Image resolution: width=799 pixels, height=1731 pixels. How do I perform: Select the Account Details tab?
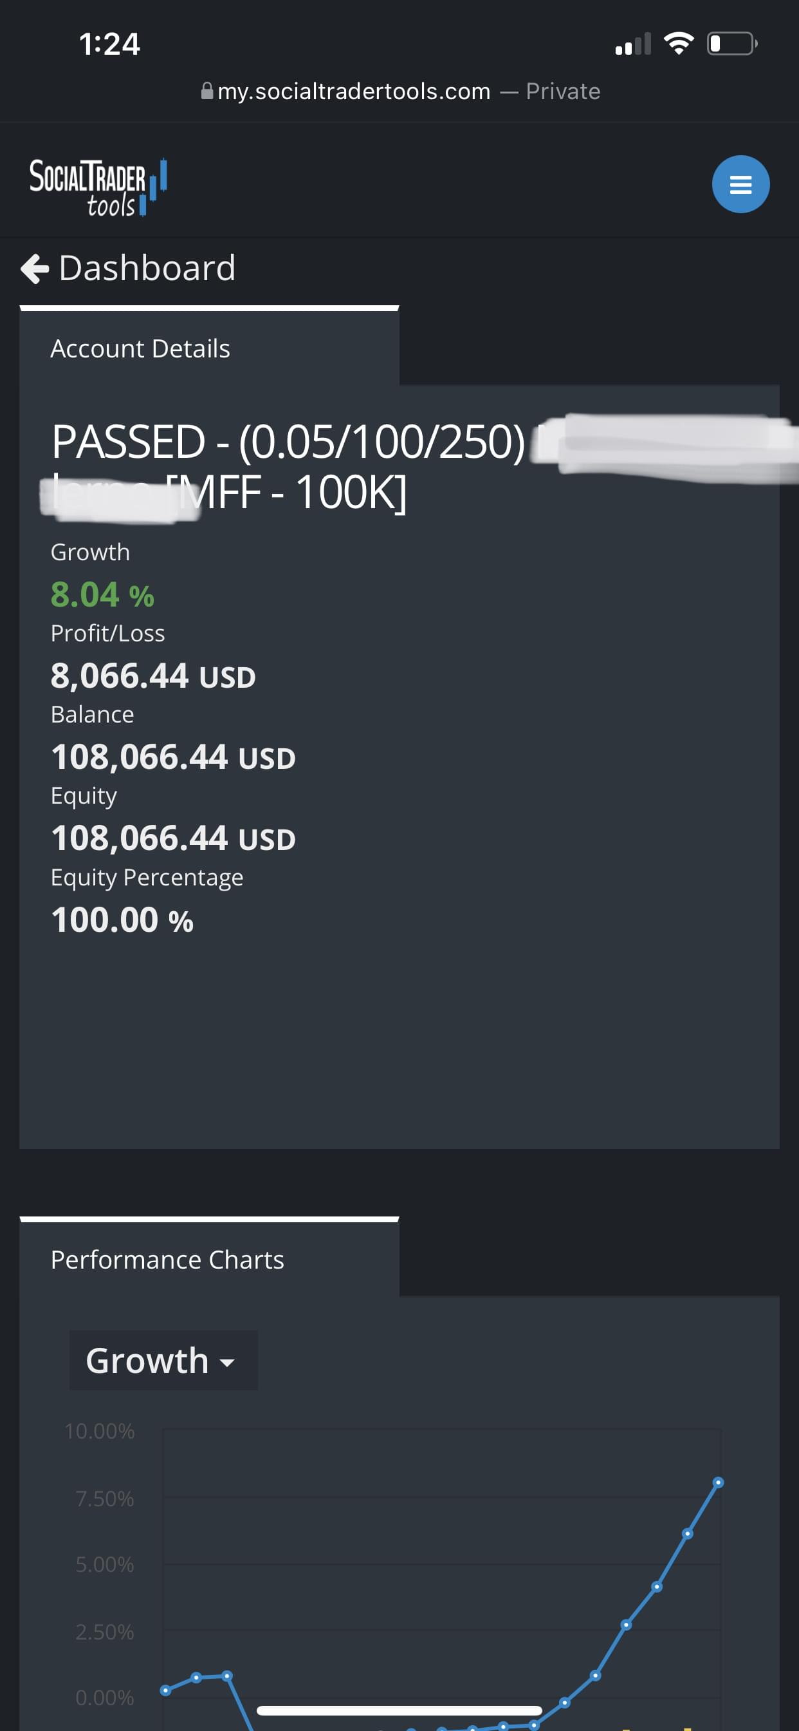tap(140, 349)
